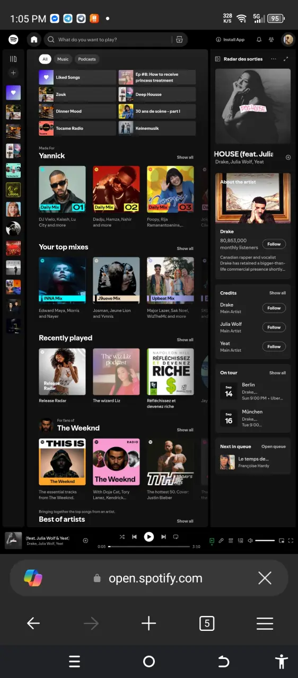The height and width of the screenshot is (678, 298).
Task: Open browser hamburger menu
Action: pos(265,623)
